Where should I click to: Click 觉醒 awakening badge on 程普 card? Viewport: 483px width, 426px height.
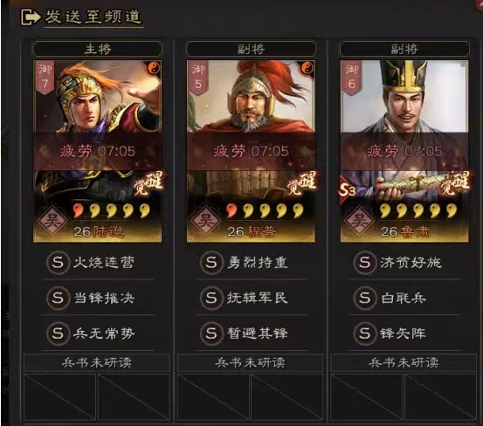coord(302,183)
